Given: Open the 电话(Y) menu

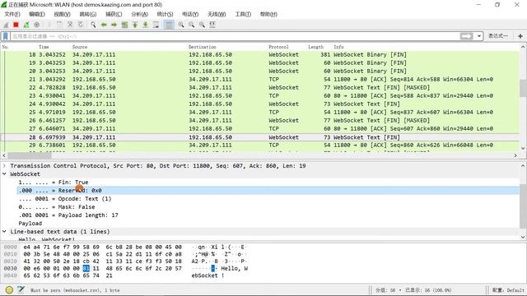Looking at the screenshot, I should click(x=190, y=14).
